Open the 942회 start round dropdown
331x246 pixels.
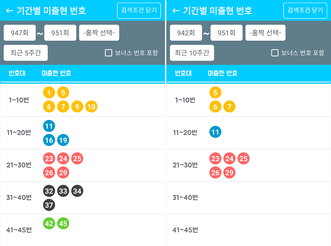coord(186,33)
